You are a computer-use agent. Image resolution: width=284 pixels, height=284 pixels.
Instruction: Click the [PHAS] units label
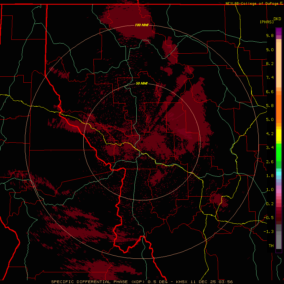[267, 22]
